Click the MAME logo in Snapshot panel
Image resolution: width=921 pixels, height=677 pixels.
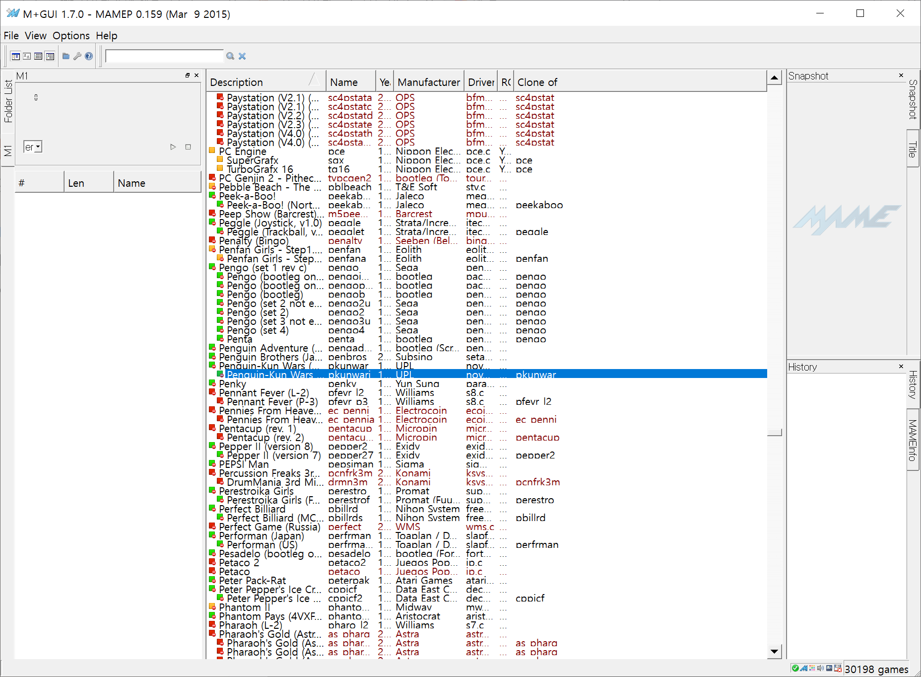(847, 220)
